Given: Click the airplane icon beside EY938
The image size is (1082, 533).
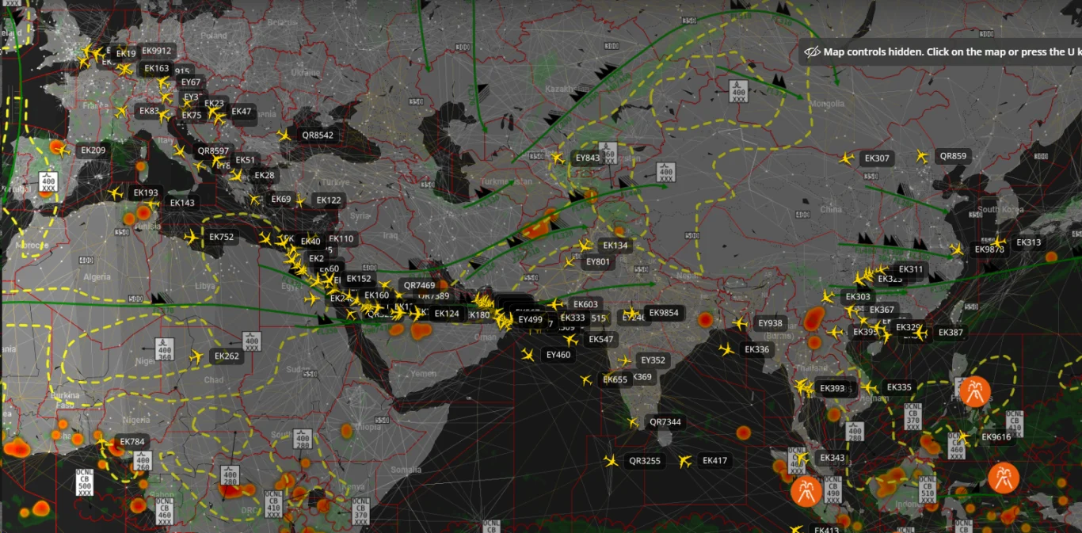Looking at the screenshot, I should [741, 323].
